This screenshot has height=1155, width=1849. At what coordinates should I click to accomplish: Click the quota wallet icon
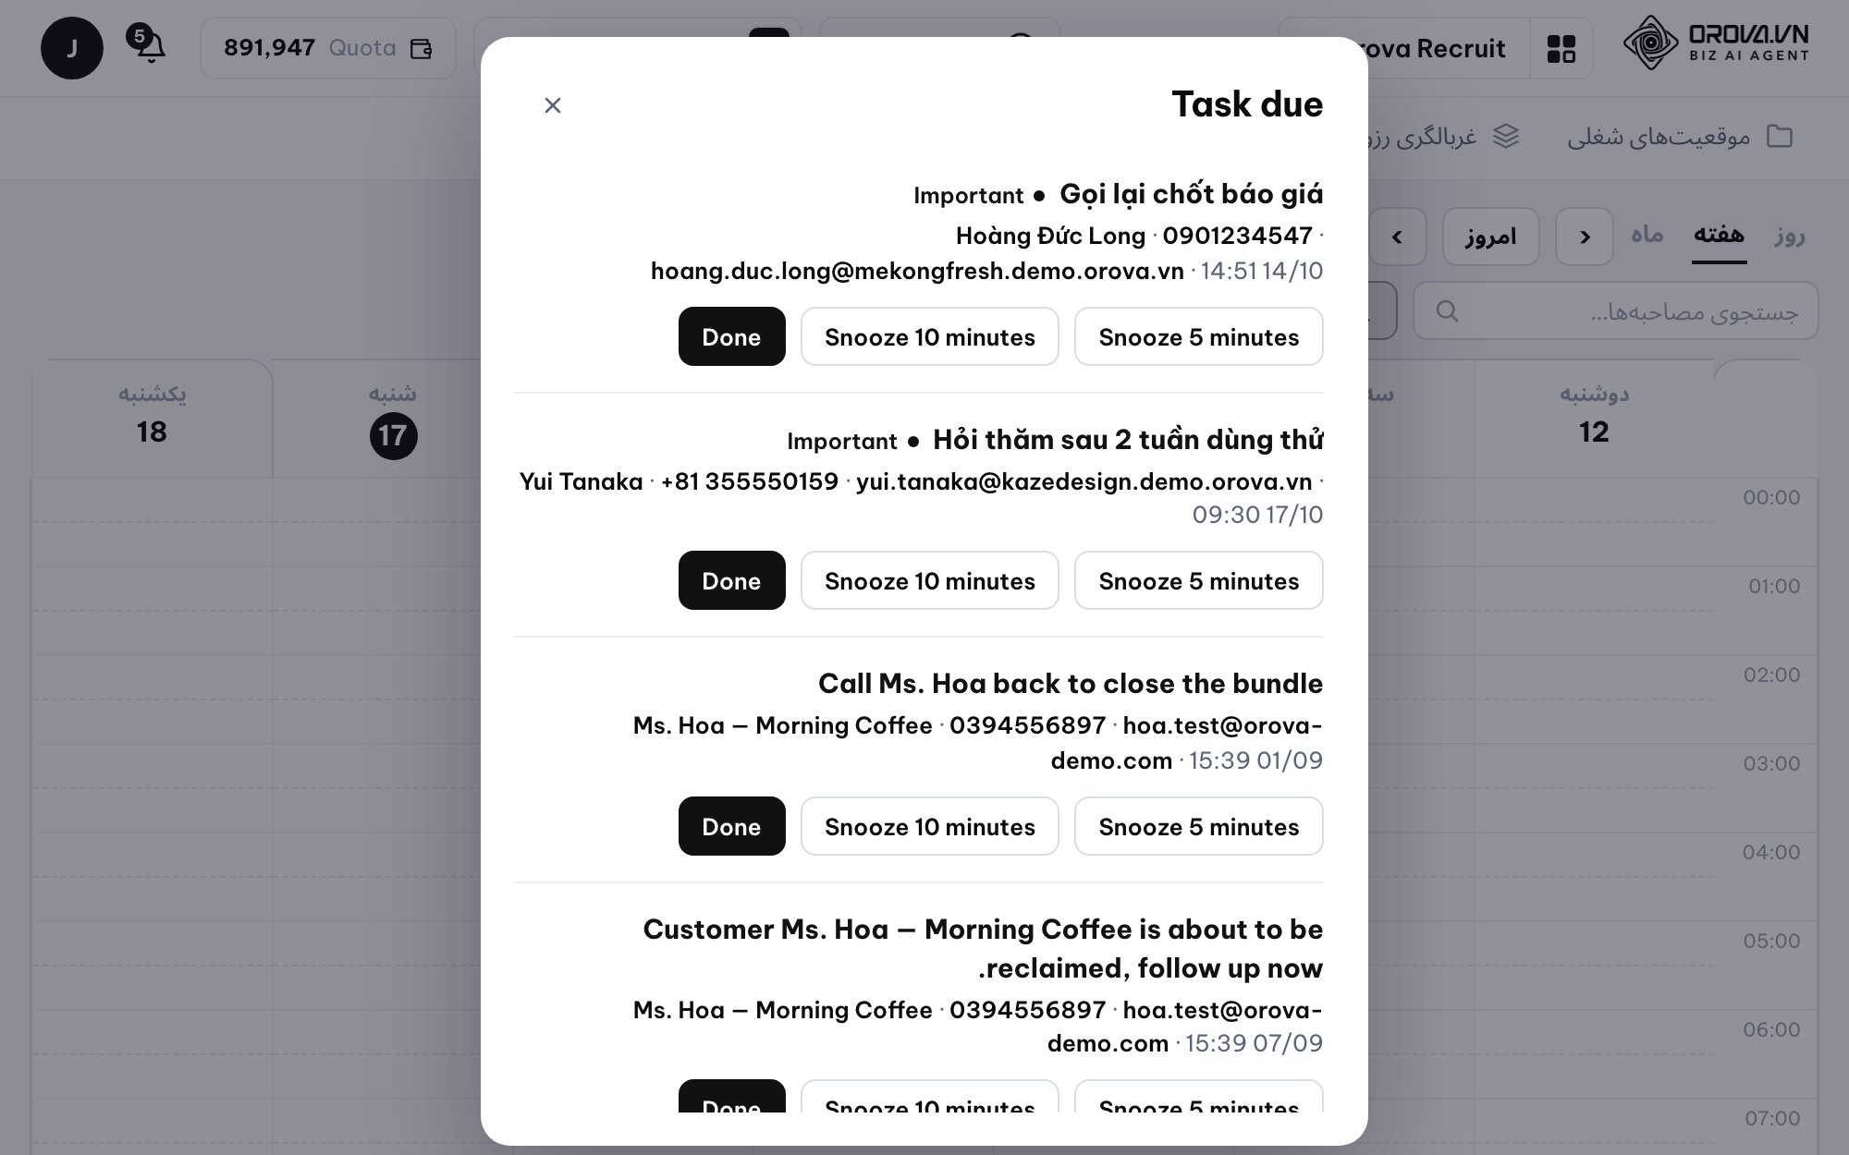[x=422, y=48]
